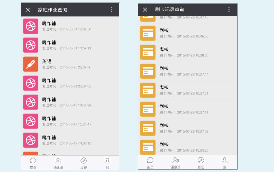Open 通讯录 tab in homework screen

[x=58, y=163]
